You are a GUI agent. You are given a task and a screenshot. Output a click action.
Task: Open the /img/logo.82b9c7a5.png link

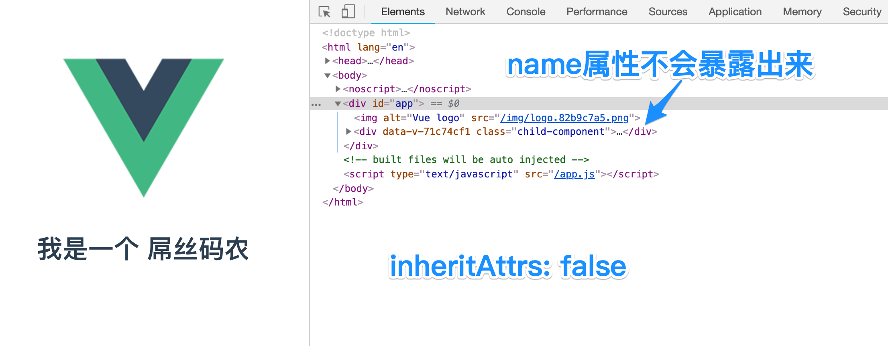pos(564,118)
